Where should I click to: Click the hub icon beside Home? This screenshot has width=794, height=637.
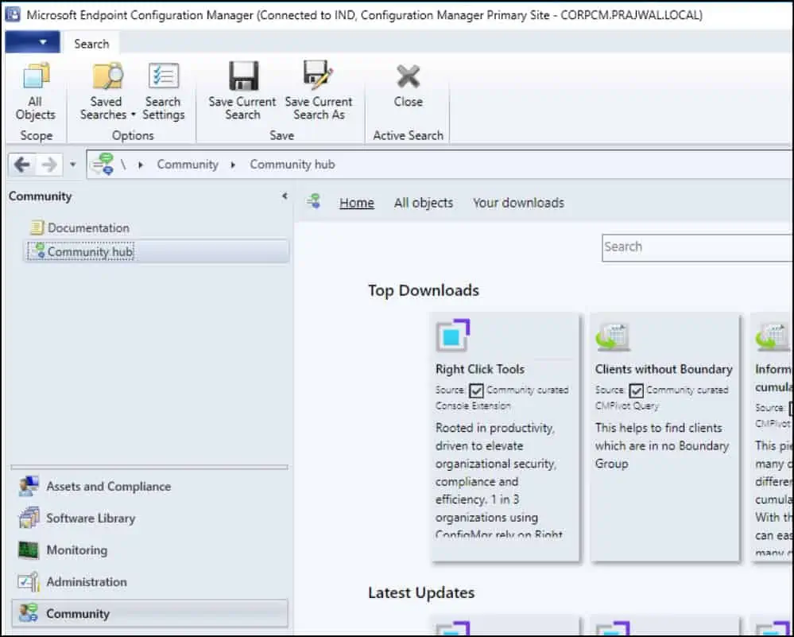point(314,202)
